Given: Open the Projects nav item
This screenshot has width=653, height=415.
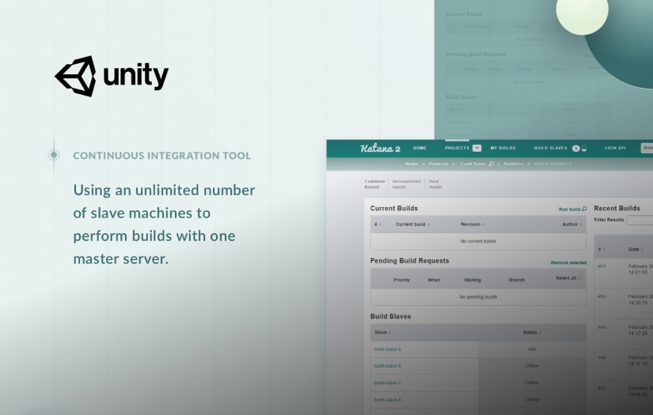Looking at the screenshot, I should (457, 148).
